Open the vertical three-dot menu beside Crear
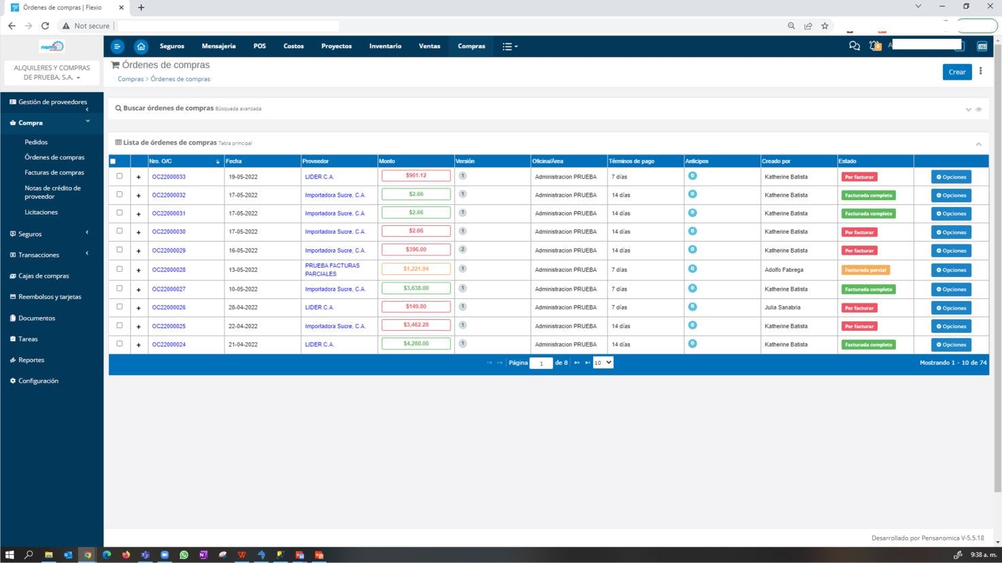This screenshot has height=563, width=1002. [x=980, y=71]
